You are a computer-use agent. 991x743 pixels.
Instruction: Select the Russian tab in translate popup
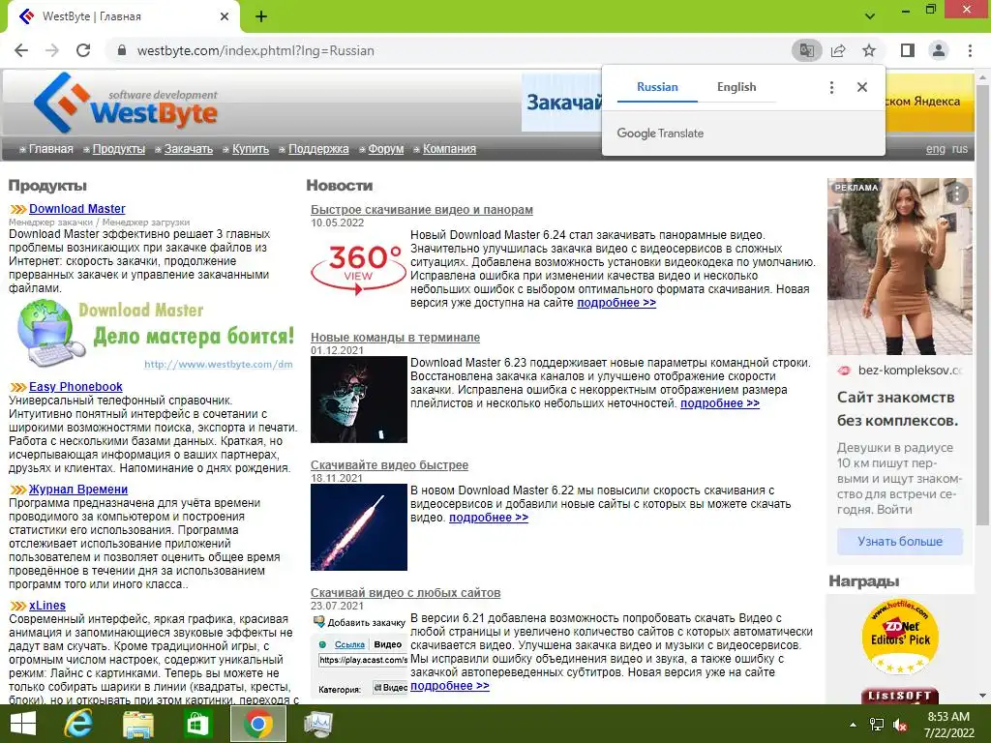pyautogui.click(x=657, y=87)
